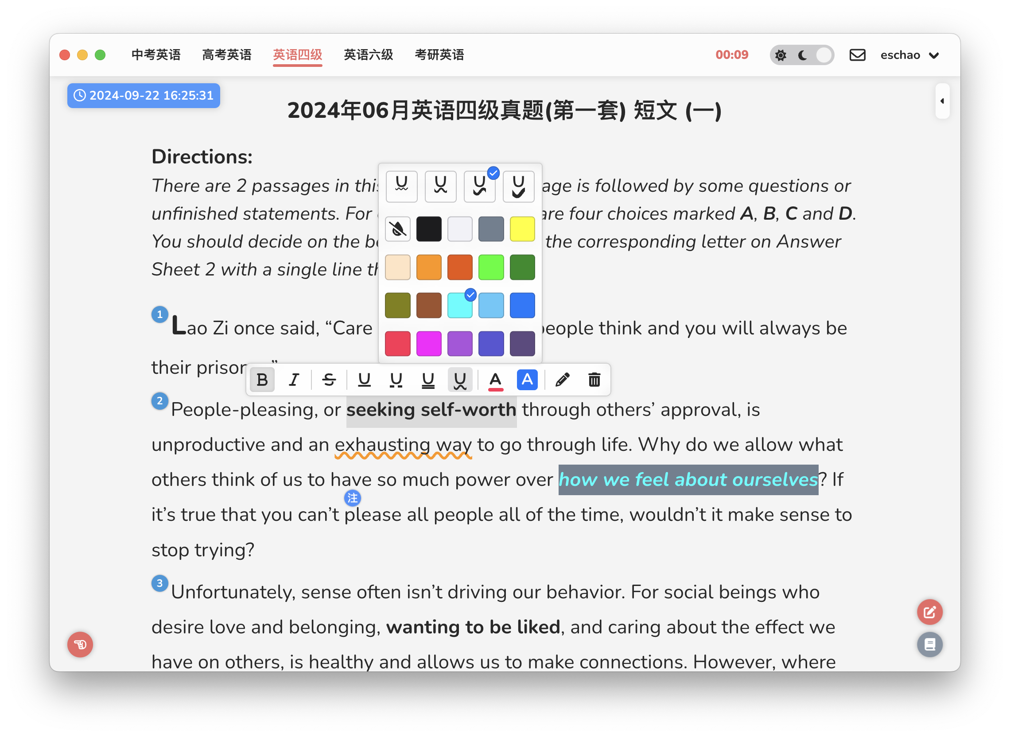Pick the dark orange-red color swatch
The height and width of the screenshot is (737, 1010).
click(460, 267)
